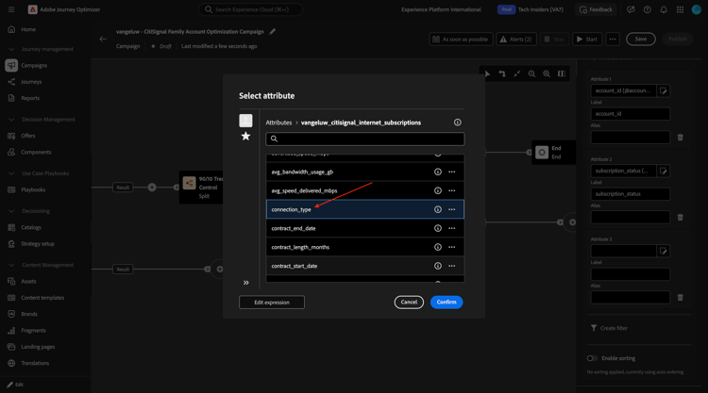Image resolution: width=708 pixels, height=393 pixels.
Task: Open the user profile avatar
Action: click(x=697, y=9)
